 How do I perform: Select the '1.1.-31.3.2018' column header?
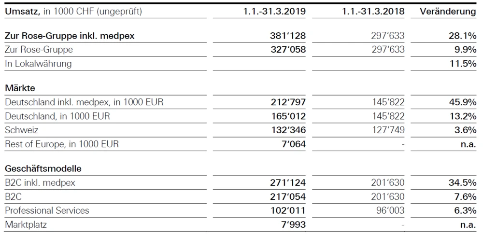(x=373, y=11)
